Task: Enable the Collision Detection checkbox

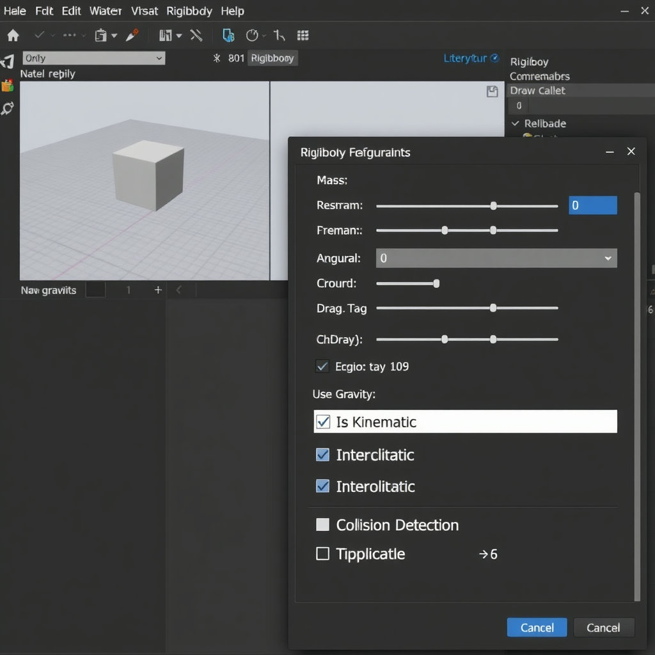Action: [x=322, y=525]
